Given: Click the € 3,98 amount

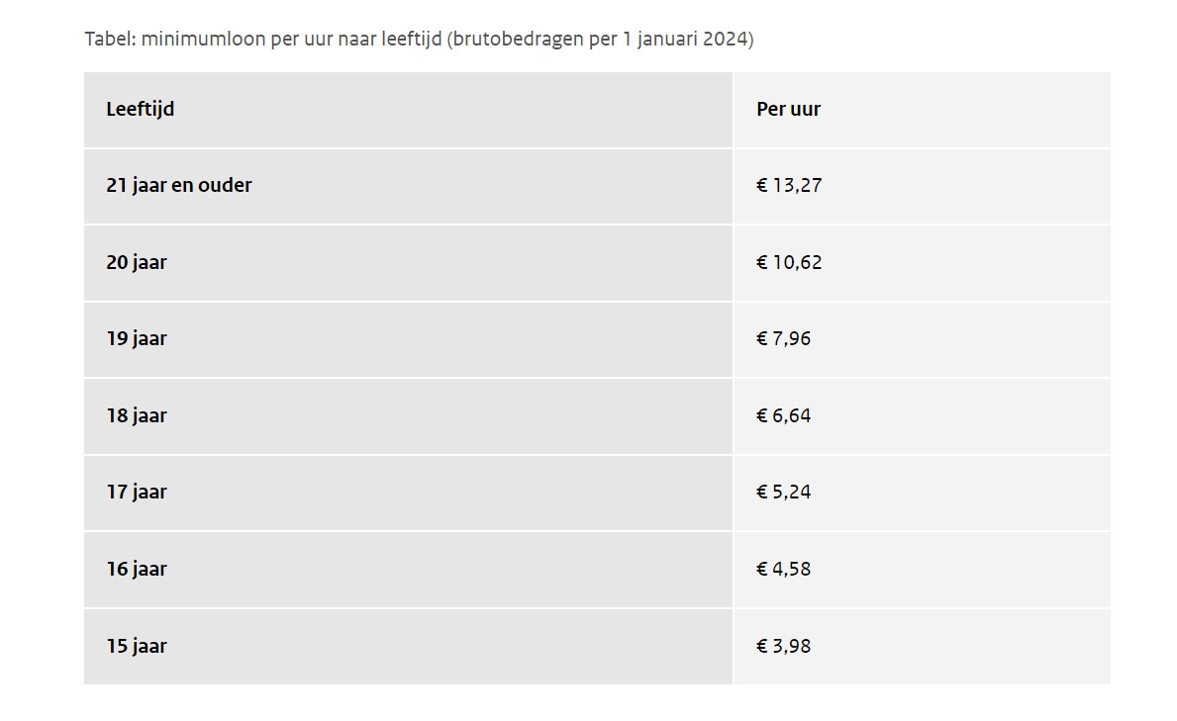Looking at the screenshot, I should [x=784, y=646].
